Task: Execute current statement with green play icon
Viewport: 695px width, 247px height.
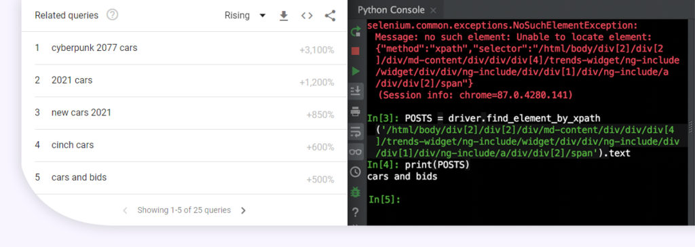Action: tap(356, 71)
